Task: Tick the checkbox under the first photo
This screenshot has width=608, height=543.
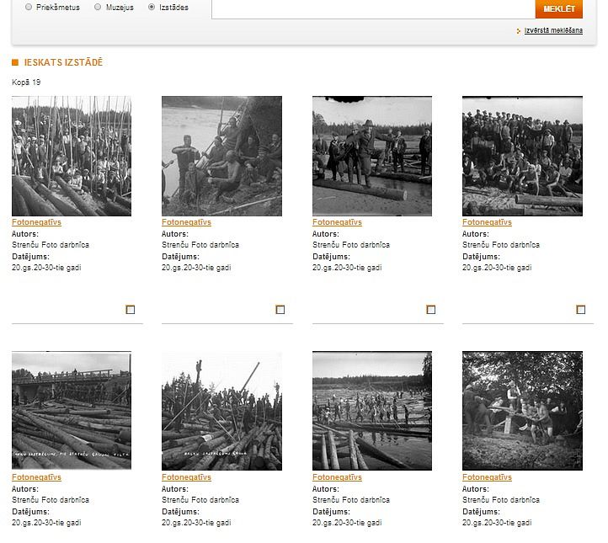Action: click(x=131, y=310)
